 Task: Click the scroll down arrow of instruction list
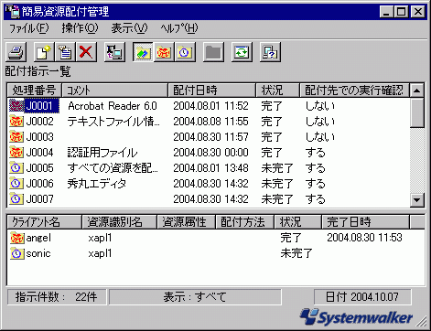(x=417, y=200)
